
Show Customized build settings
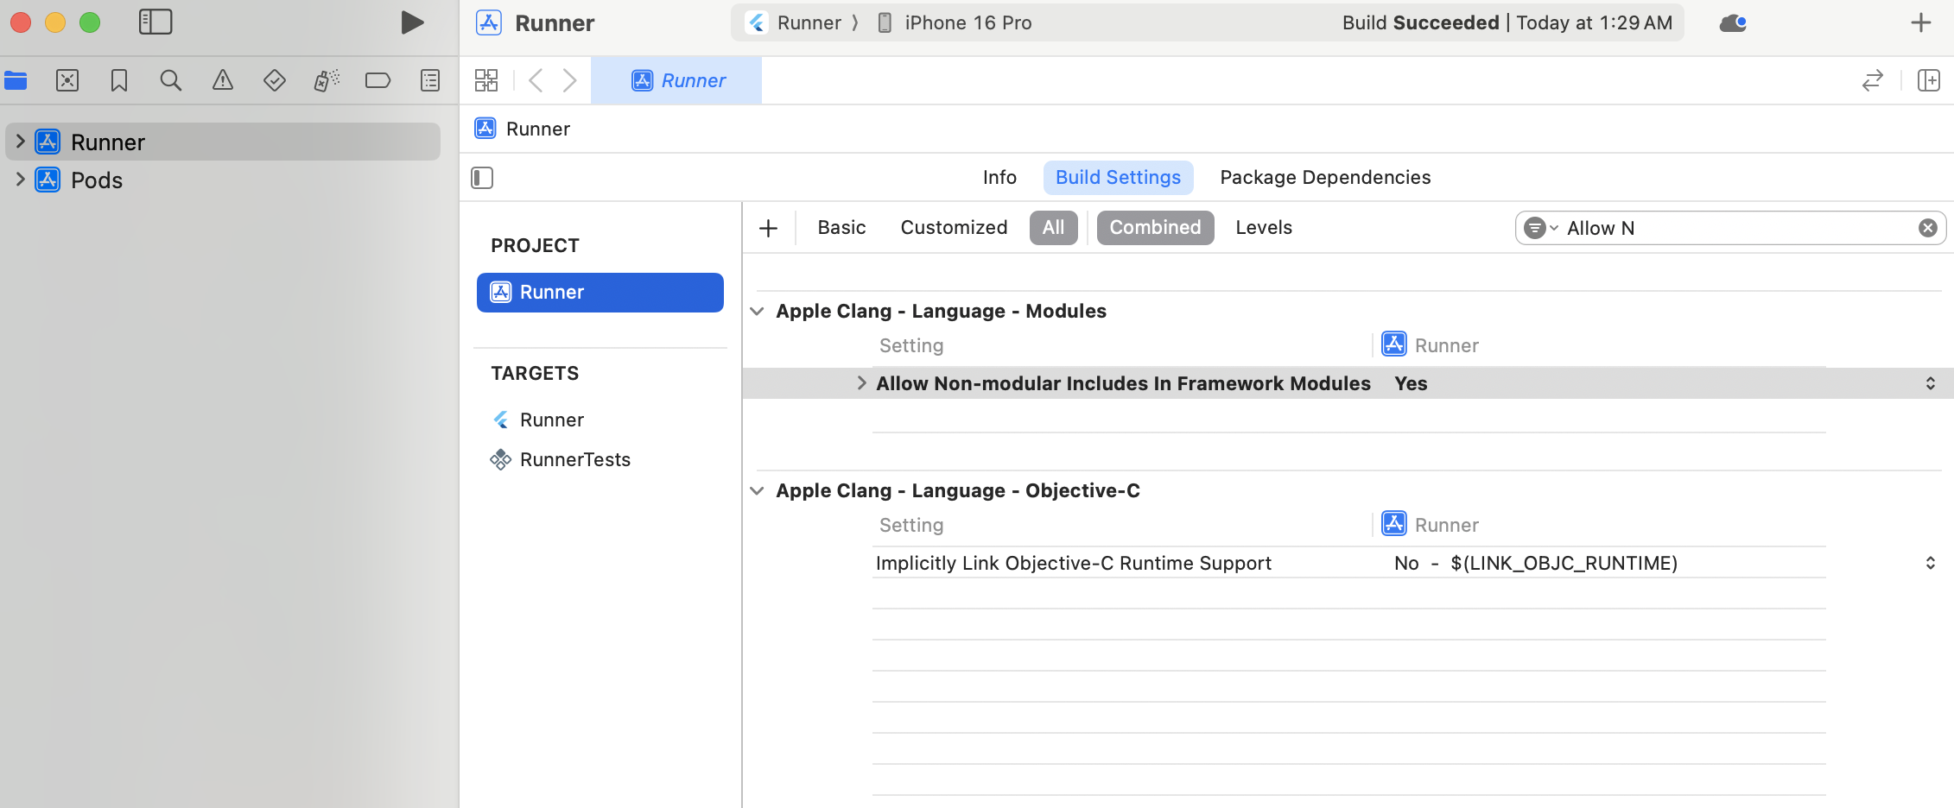pyautogui.click(x=954, y=228)
